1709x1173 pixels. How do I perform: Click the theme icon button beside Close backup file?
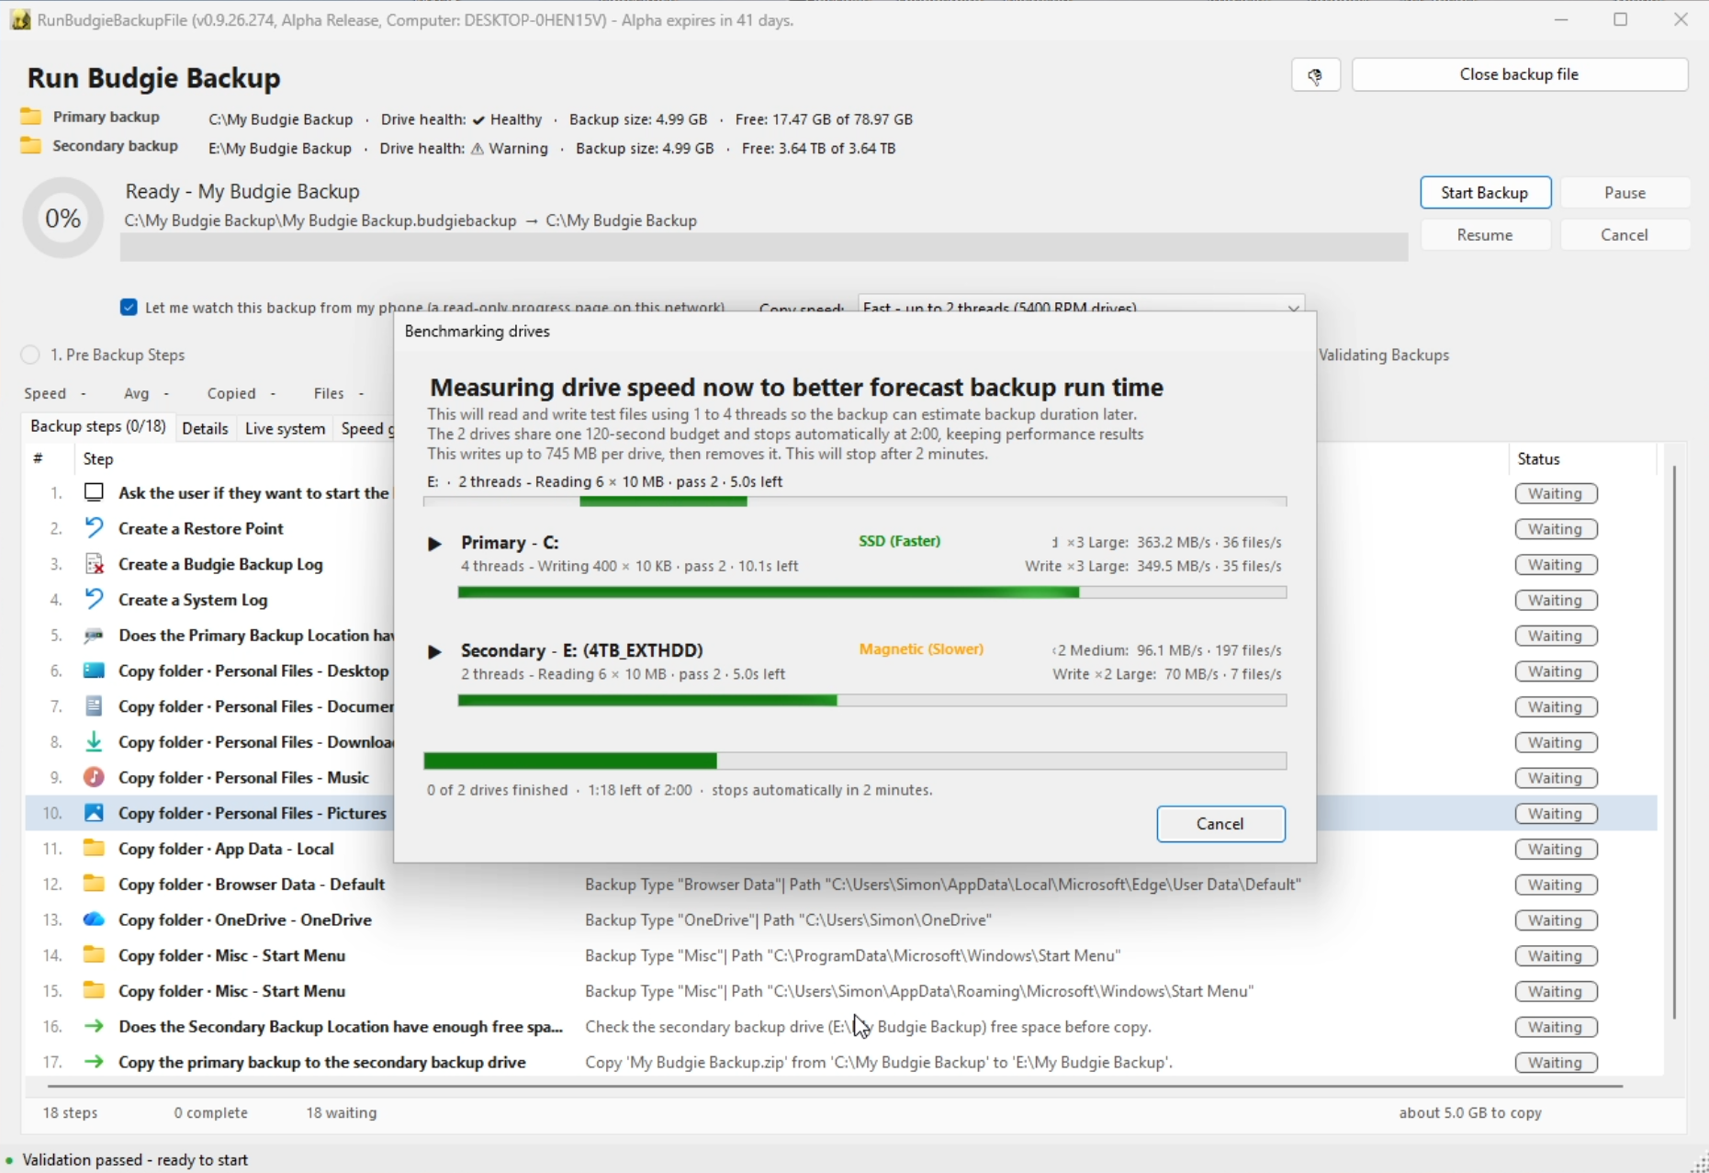point(1315,75)
